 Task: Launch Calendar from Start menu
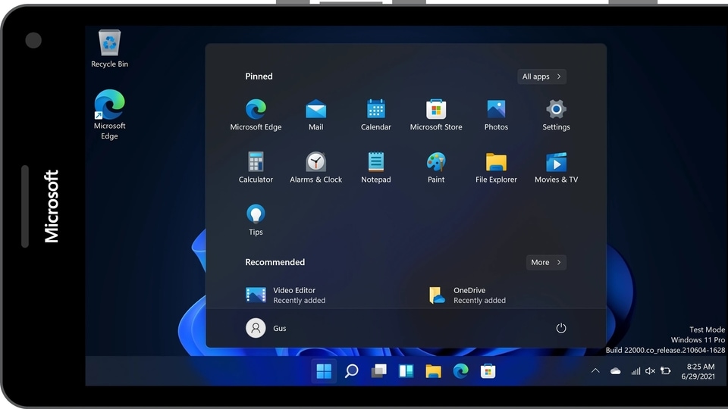pyautogui.click(x=375, y=115)
